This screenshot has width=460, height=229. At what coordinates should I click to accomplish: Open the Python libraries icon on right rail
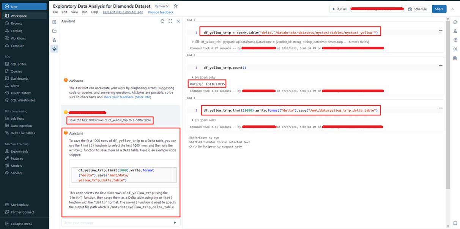pyautogui.click(x=455, y=58)
